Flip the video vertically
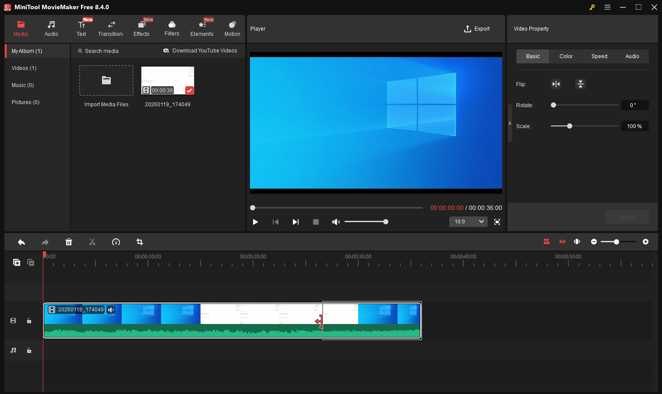662x394 pixels. click(x=580, y=84)
